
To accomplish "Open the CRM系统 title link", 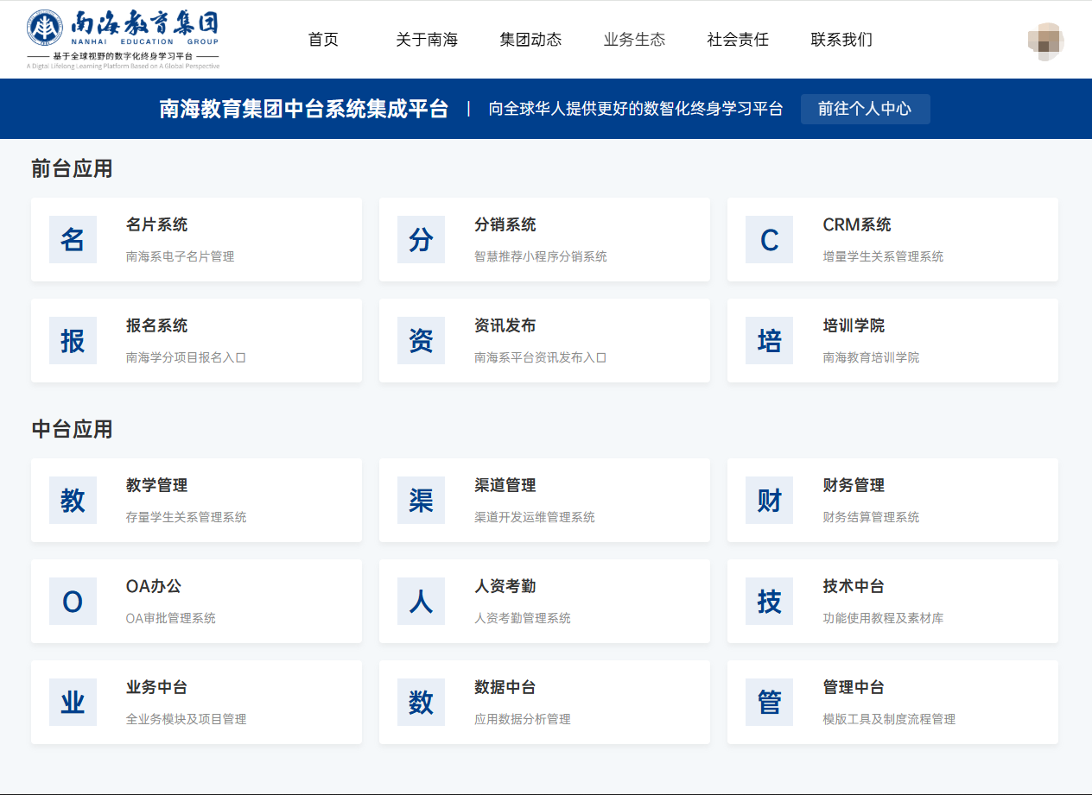I will click(857, 224).
